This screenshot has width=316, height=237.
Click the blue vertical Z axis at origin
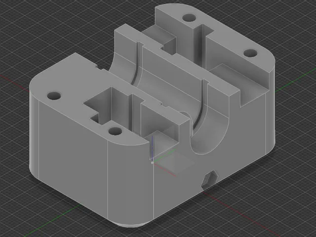[153, 148]
